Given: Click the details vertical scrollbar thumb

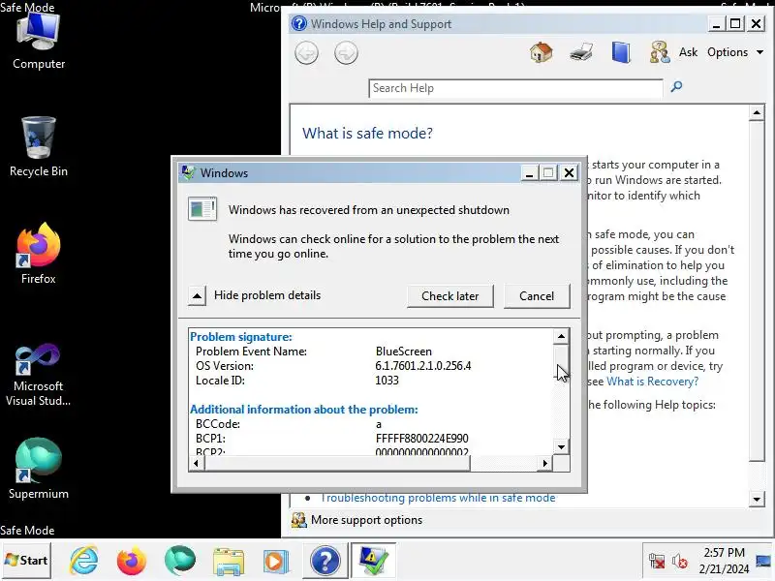Looking at the screenshot, I should (x=561, y=360).
